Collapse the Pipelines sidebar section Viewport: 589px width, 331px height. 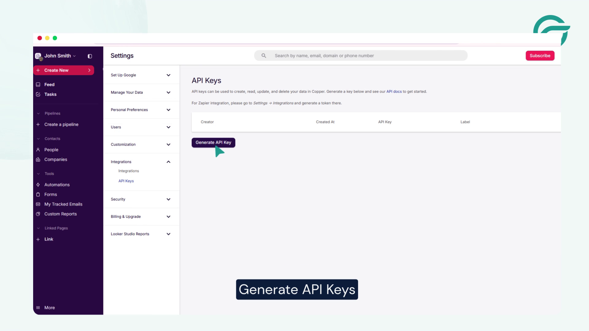pos(38,114)
